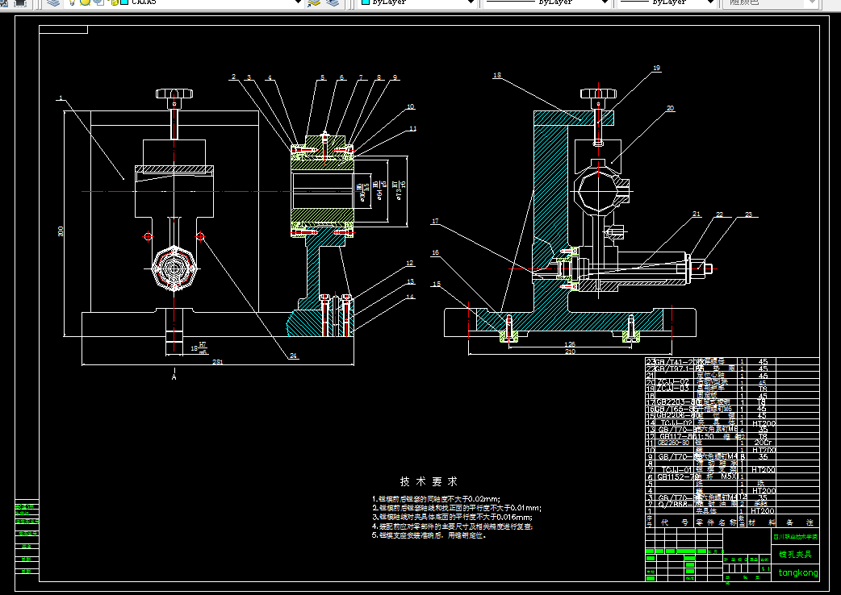Select requirement line 1 mentioning 0.02mm
Image resolution: width=841 pixels, height=595 pixels.
point(436,498)
